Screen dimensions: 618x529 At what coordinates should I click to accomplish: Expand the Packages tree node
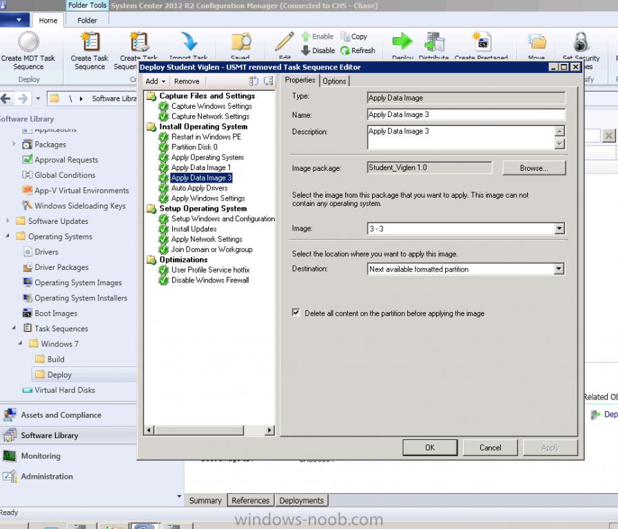pyautogui.click(x=14, y=144)
